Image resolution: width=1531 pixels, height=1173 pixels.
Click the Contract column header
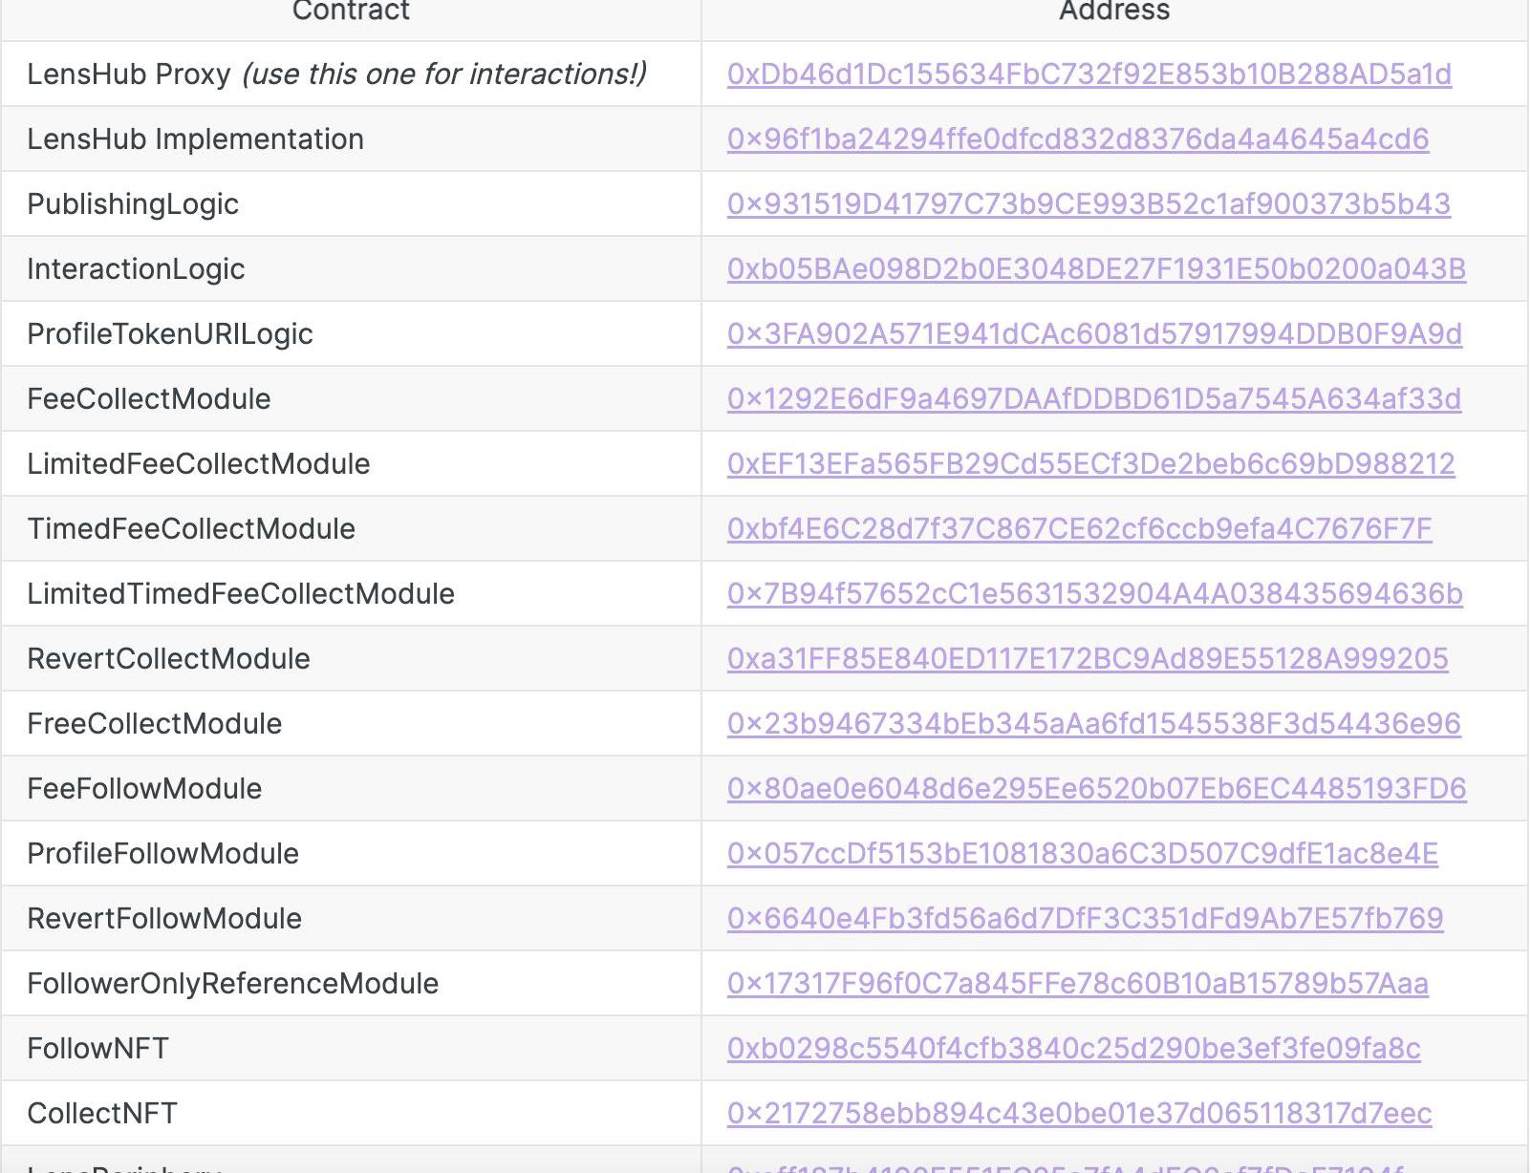tap(351, 11)
